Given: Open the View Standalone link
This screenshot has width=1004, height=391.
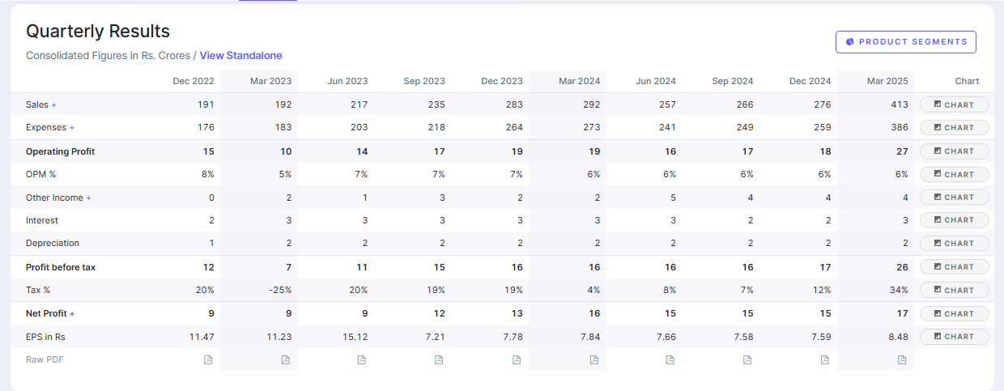Looking at the screenshot, I should tap(241, 56).
